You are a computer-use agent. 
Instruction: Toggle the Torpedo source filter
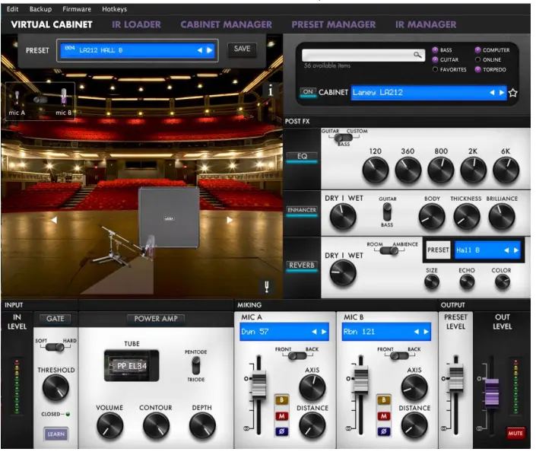click(477, 69)
